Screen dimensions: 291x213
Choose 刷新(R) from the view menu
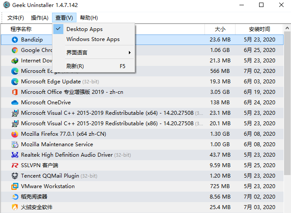(94, 66)
